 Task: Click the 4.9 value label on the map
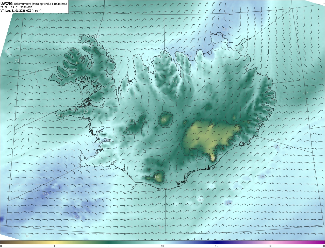(x=60, y=115)
